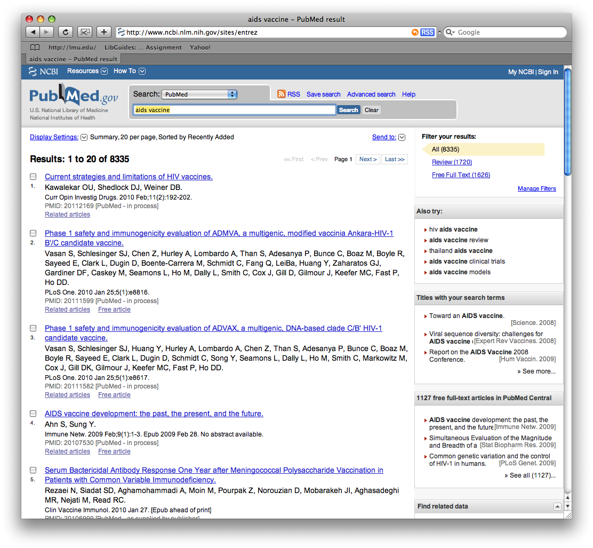The width and height of the screenshot is (593, 548).
Task: Open the Advanced search link
Action: (371, 94)
